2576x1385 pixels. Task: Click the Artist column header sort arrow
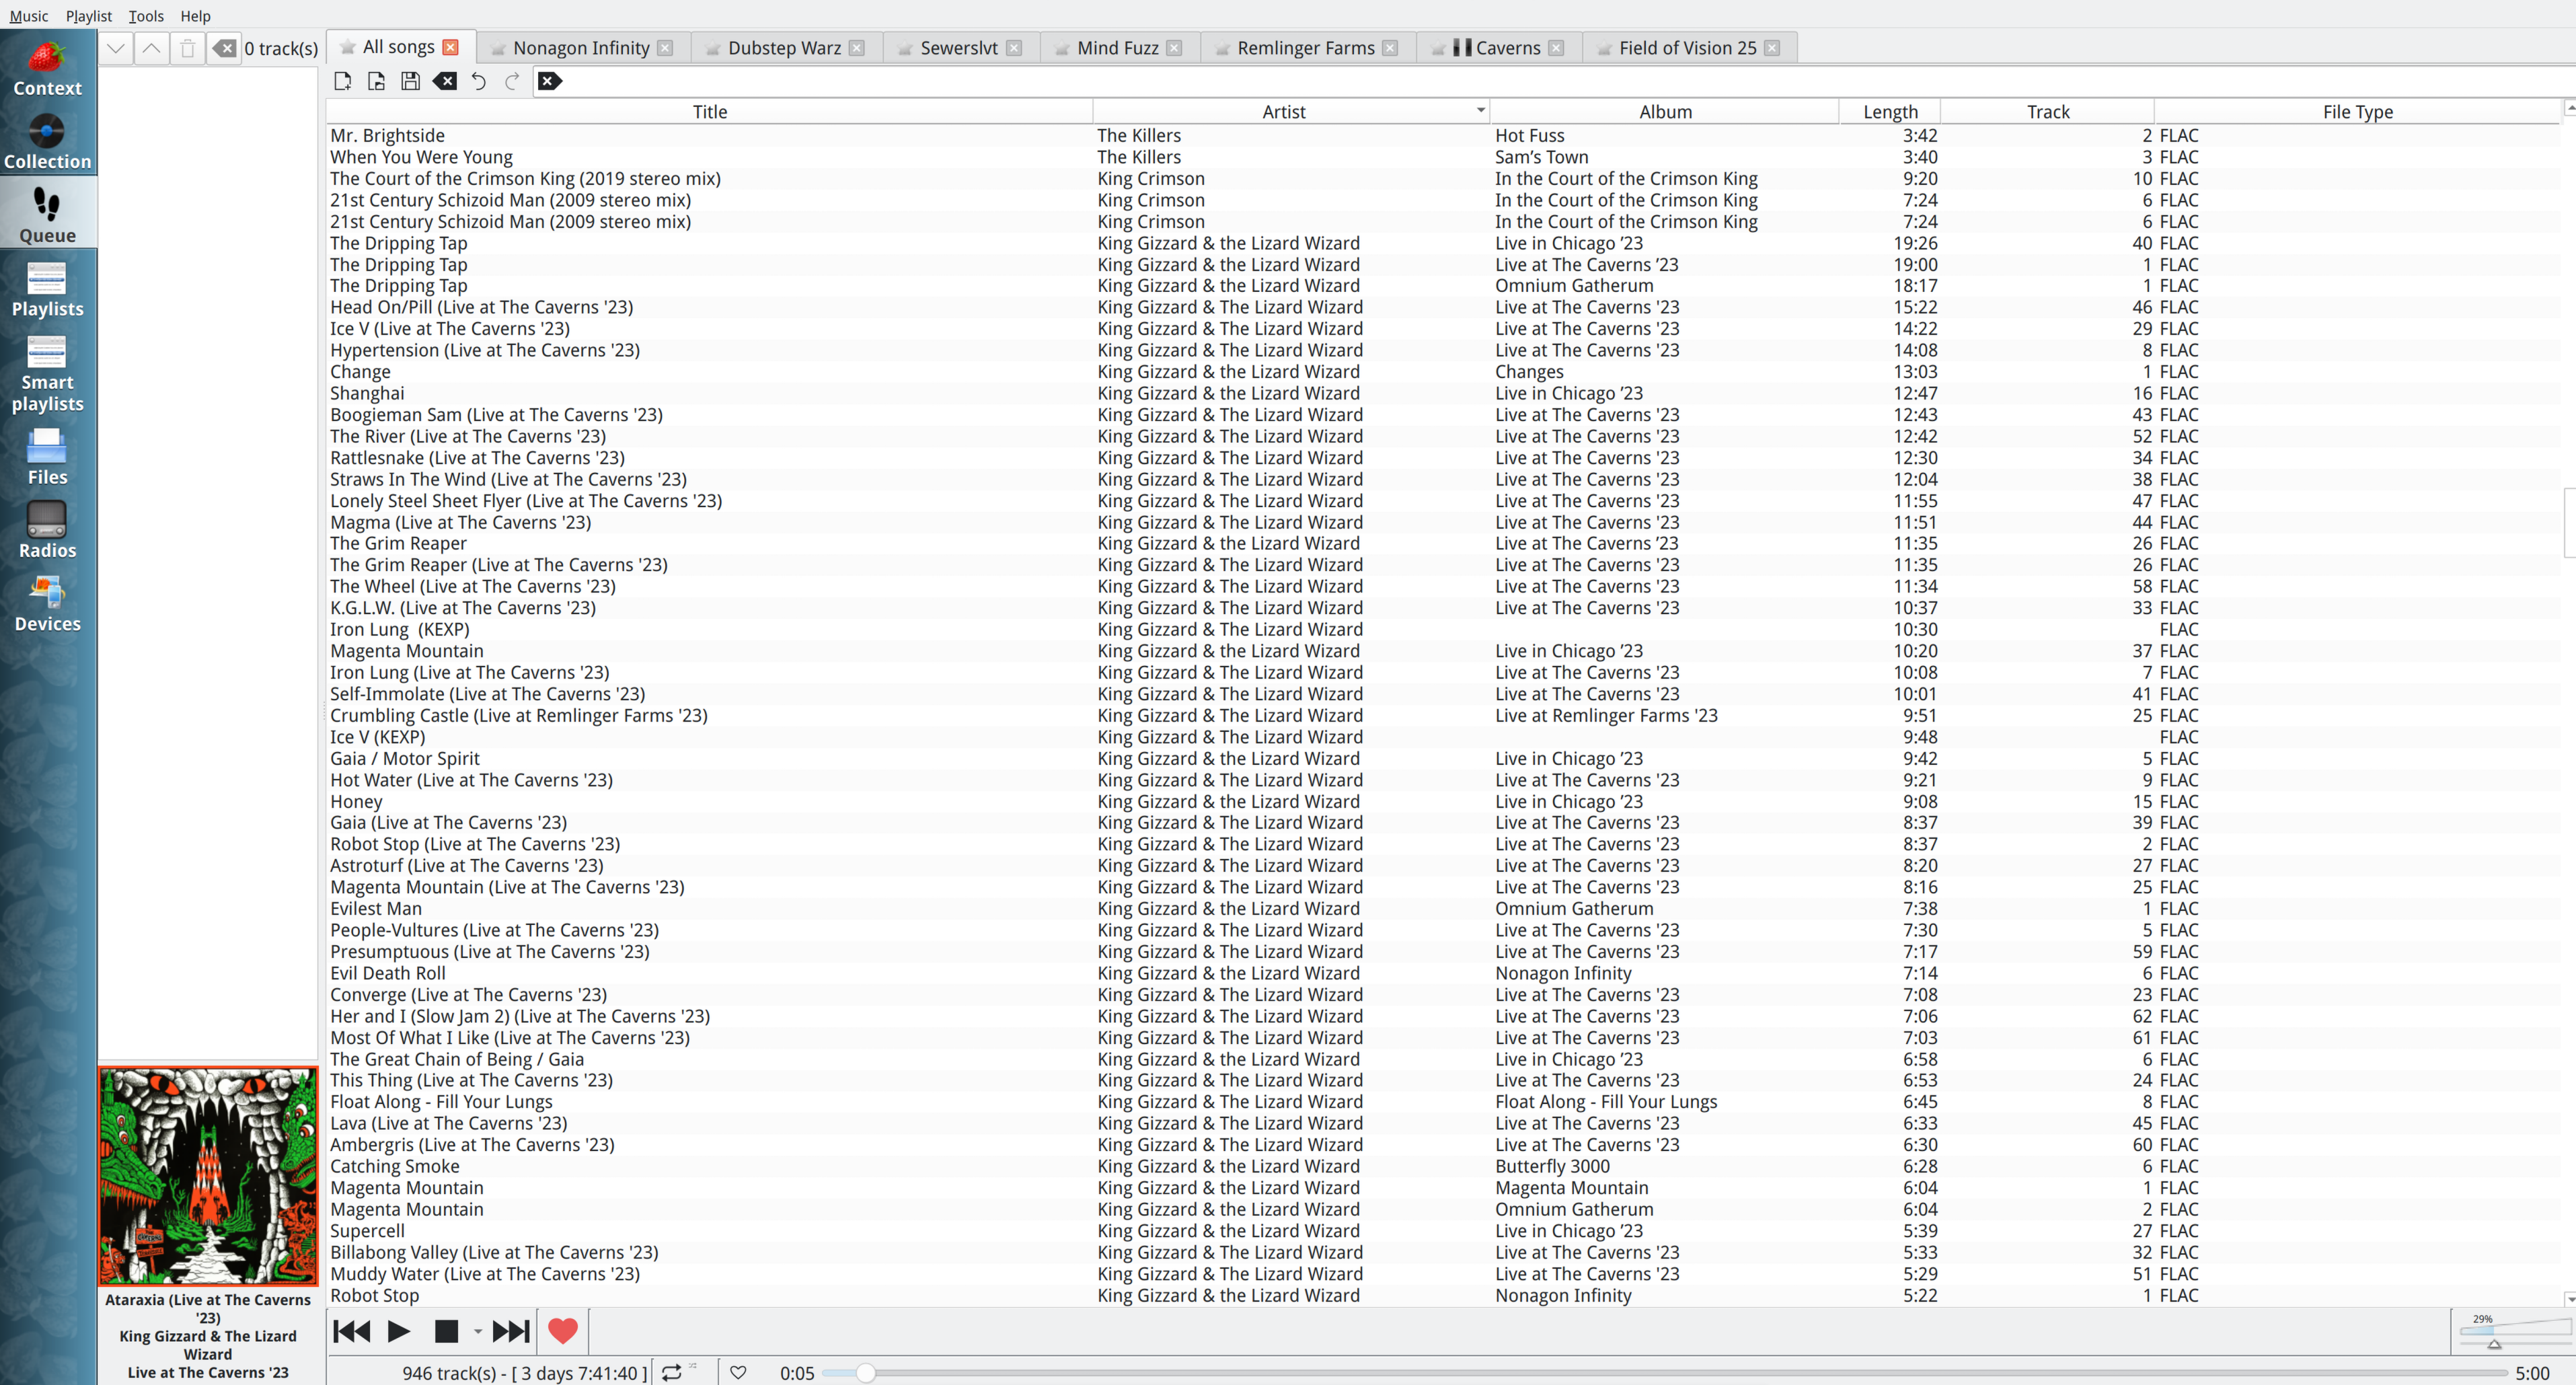(1480, 110)
